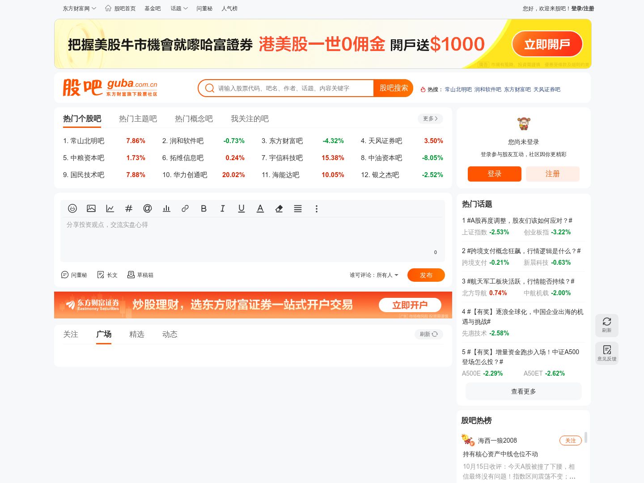The width and height of the screenshot is (644, 483).
Task: Add a stock chart to the post
Action: coord(110,208)
